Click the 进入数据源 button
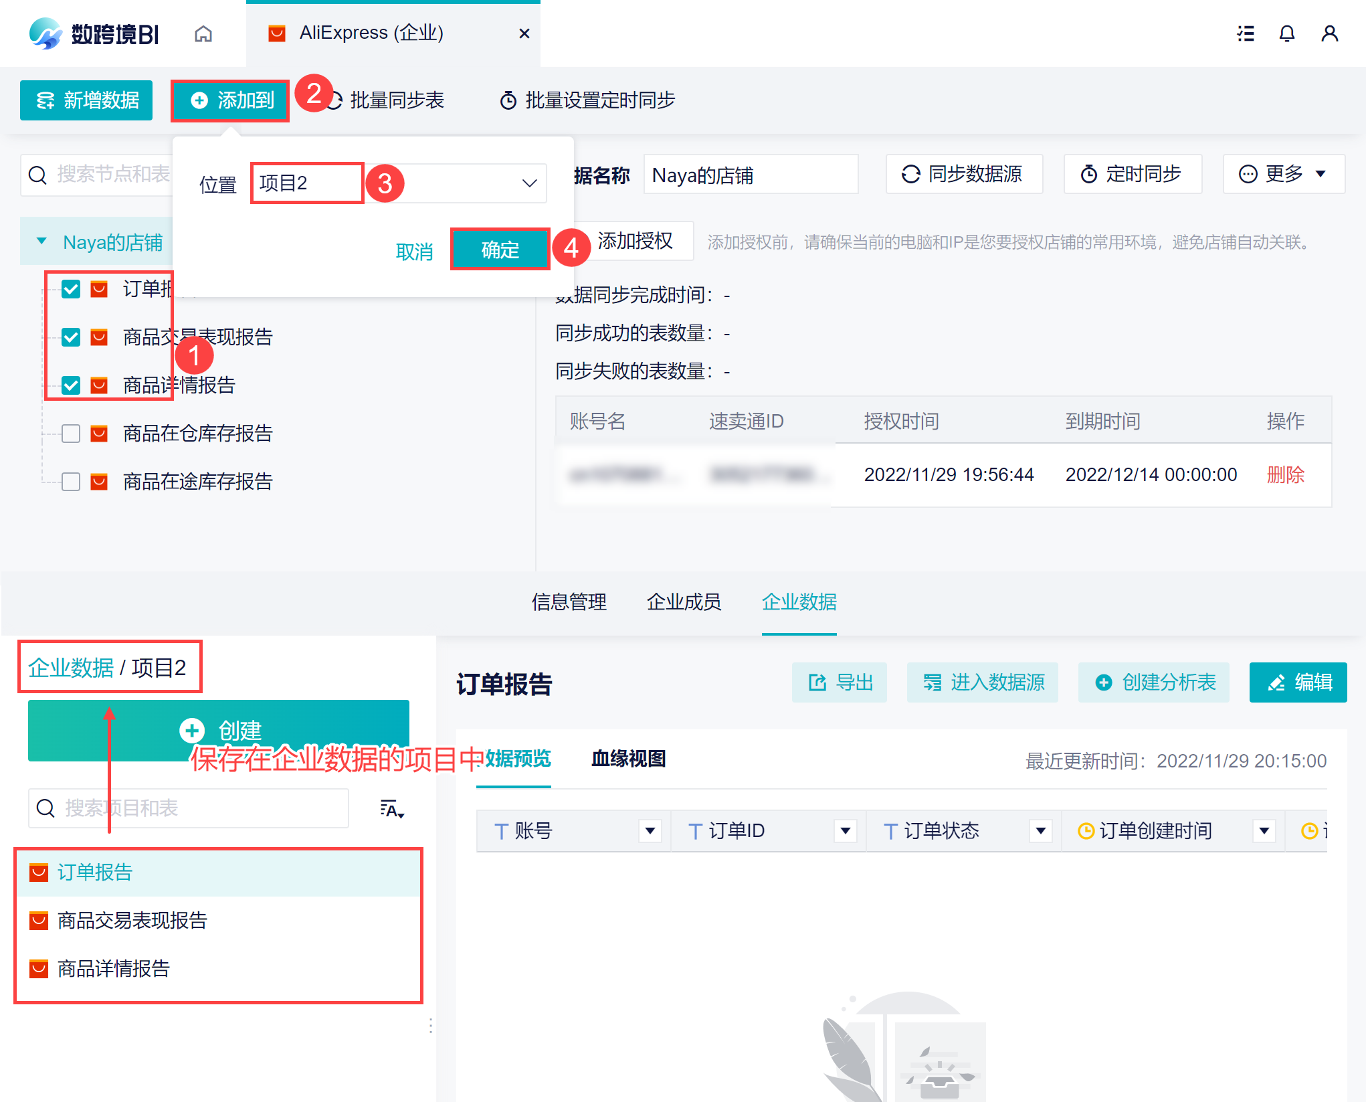This screenshot has width=1366, height=1102. tap(983, 682)
